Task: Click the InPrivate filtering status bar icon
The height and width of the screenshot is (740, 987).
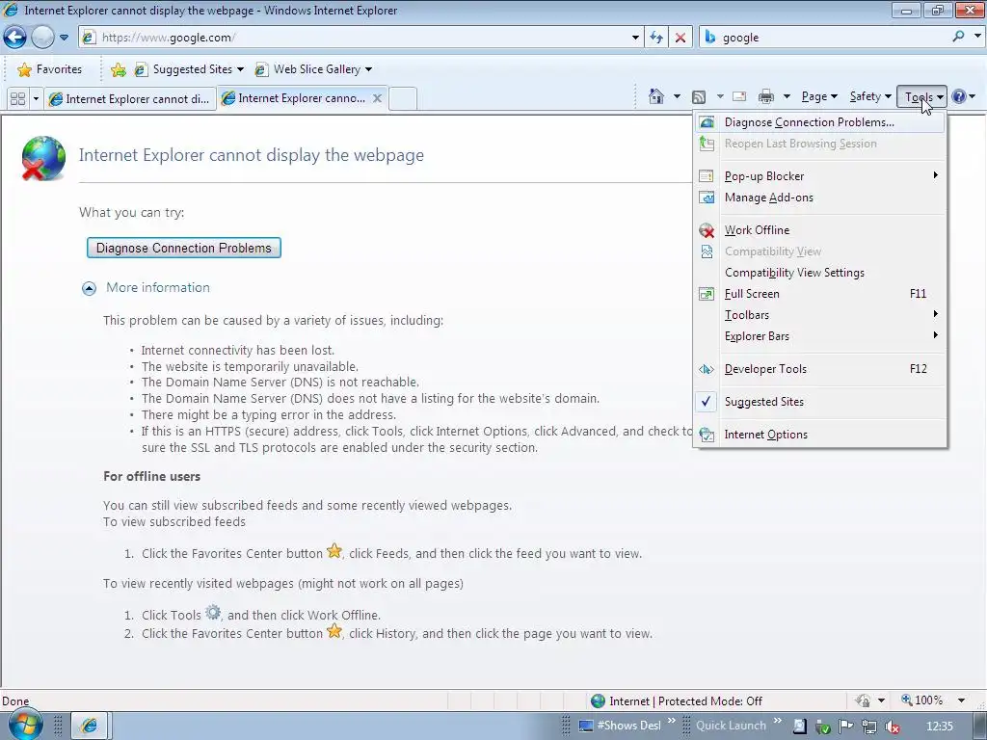Action: pos(863,700)
